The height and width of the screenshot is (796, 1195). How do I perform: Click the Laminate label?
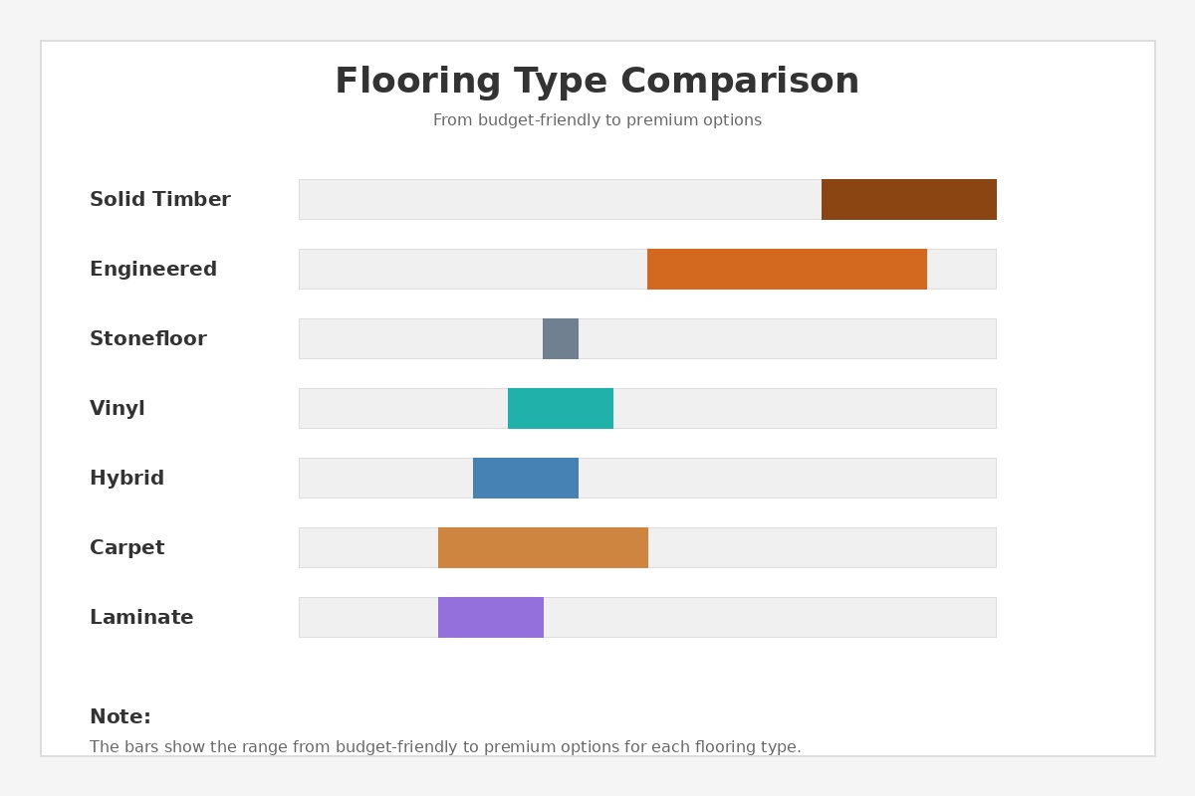(141, 618)
